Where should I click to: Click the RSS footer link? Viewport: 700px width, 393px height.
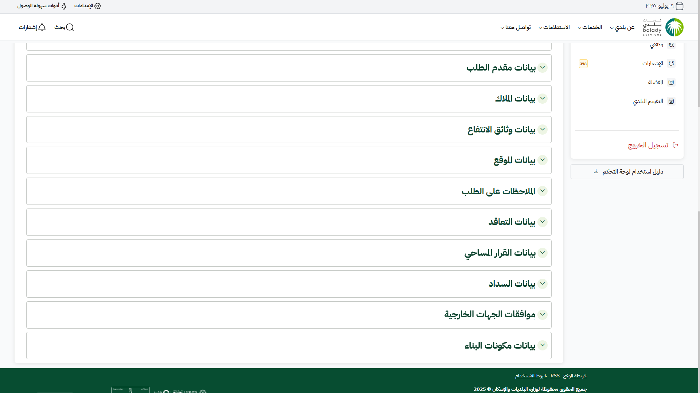coord(555,376)
